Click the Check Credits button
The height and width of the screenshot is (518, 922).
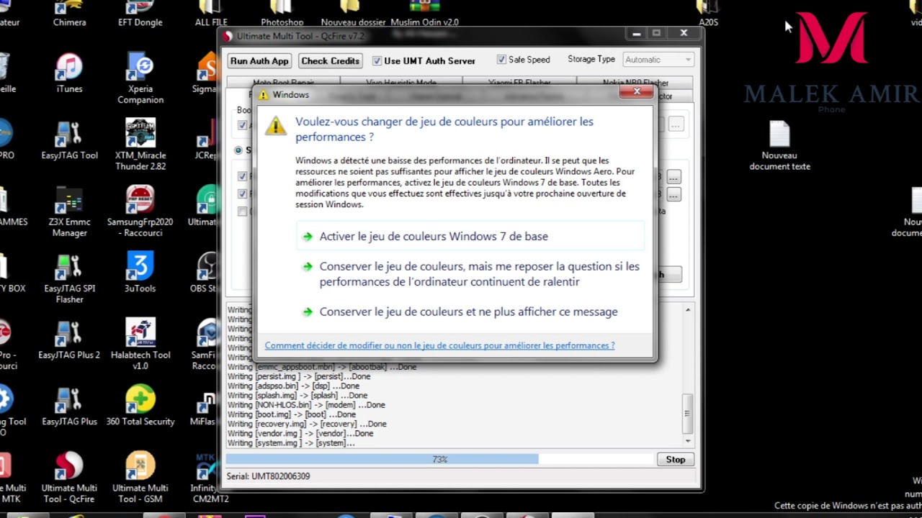(330, 61)
